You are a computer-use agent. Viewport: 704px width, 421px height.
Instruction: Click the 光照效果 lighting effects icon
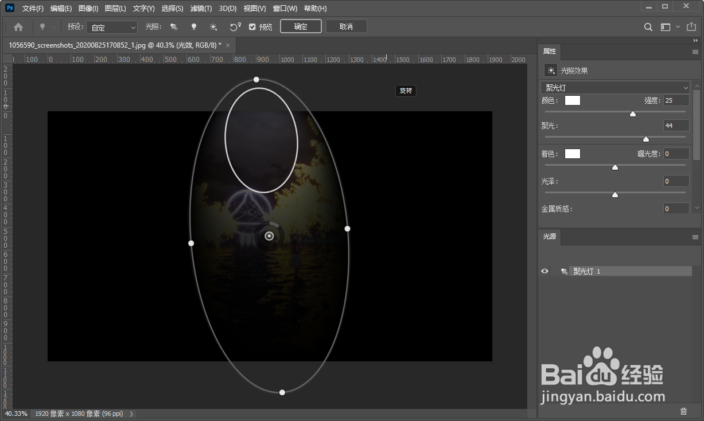click(x=551, y=71)
